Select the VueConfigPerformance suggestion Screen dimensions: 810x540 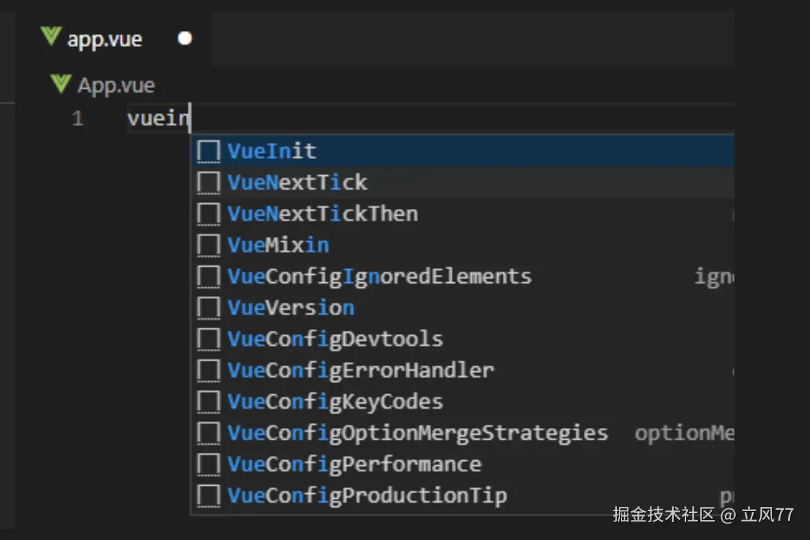(354, 464)
